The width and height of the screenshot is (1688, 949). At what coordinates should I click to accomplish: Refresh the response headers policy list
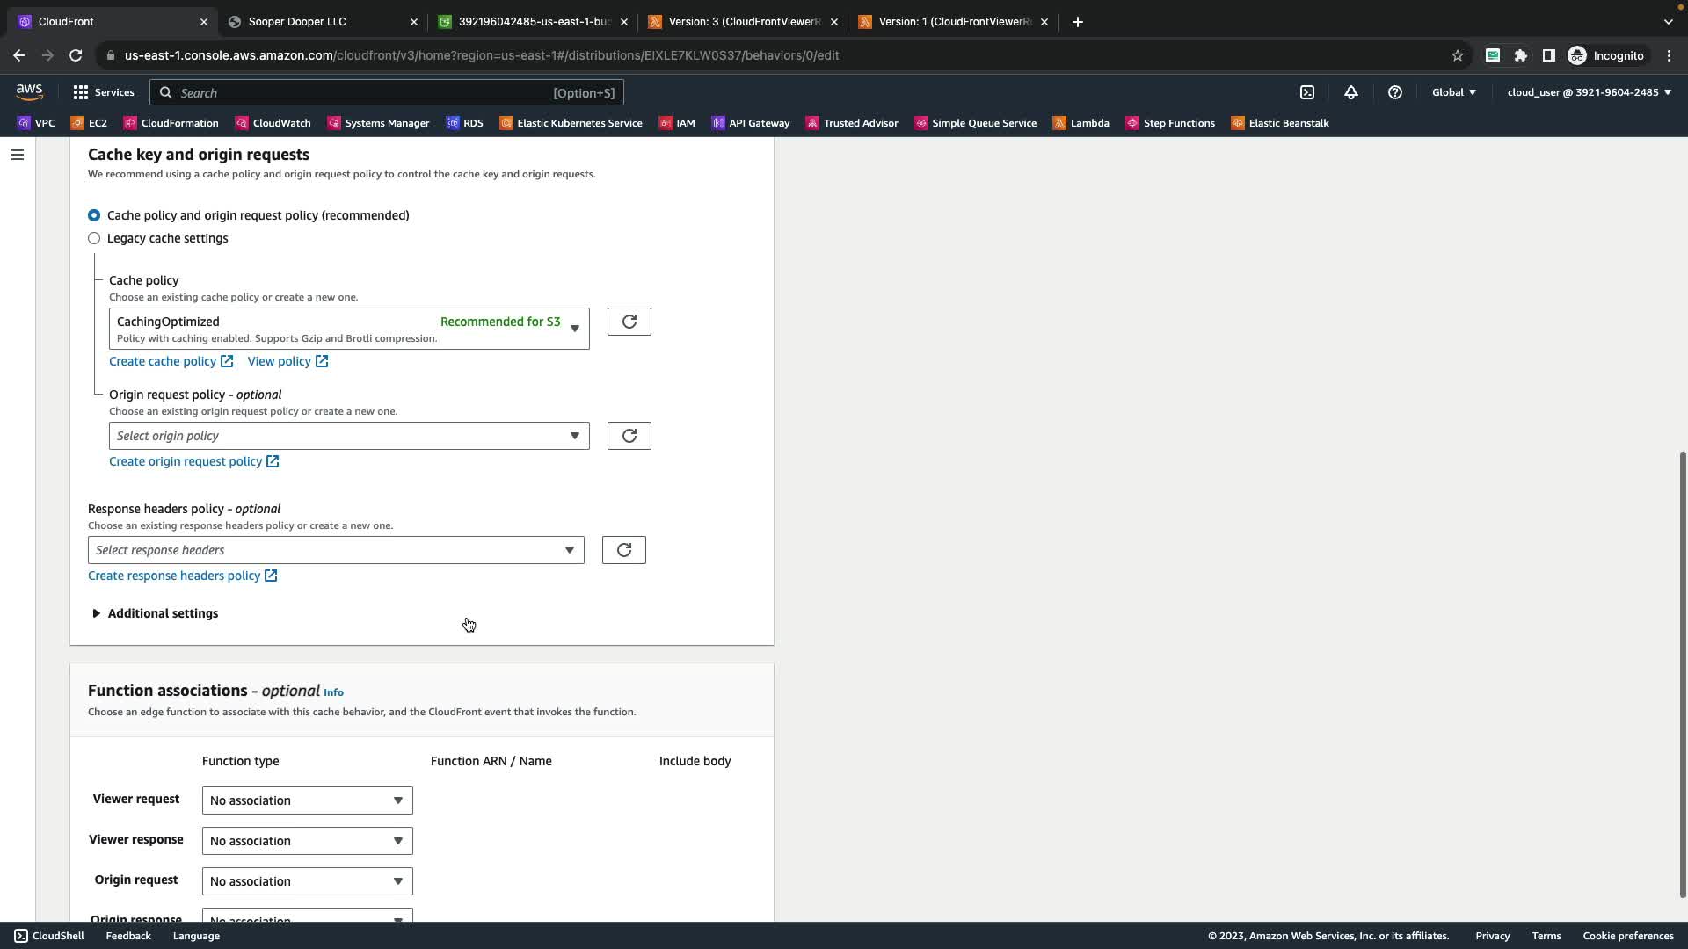(623, 550)
